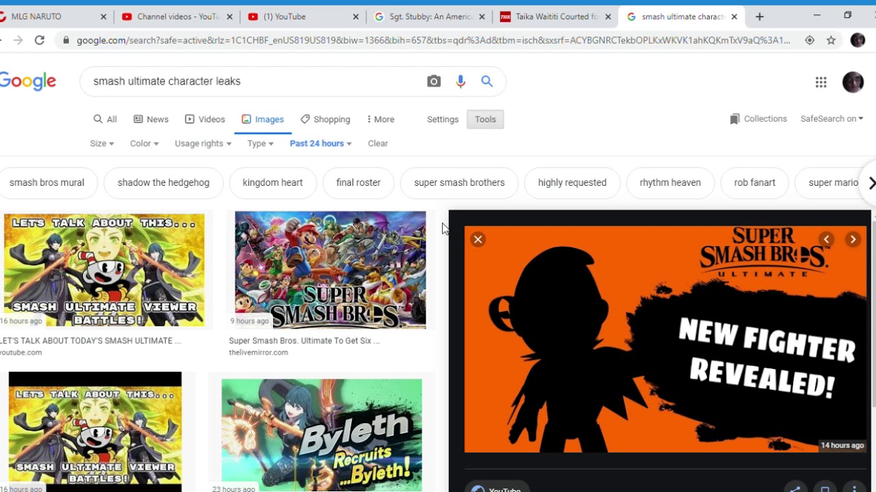Select the Images results tab
The image size is (876, 492).
pos(263,119)
